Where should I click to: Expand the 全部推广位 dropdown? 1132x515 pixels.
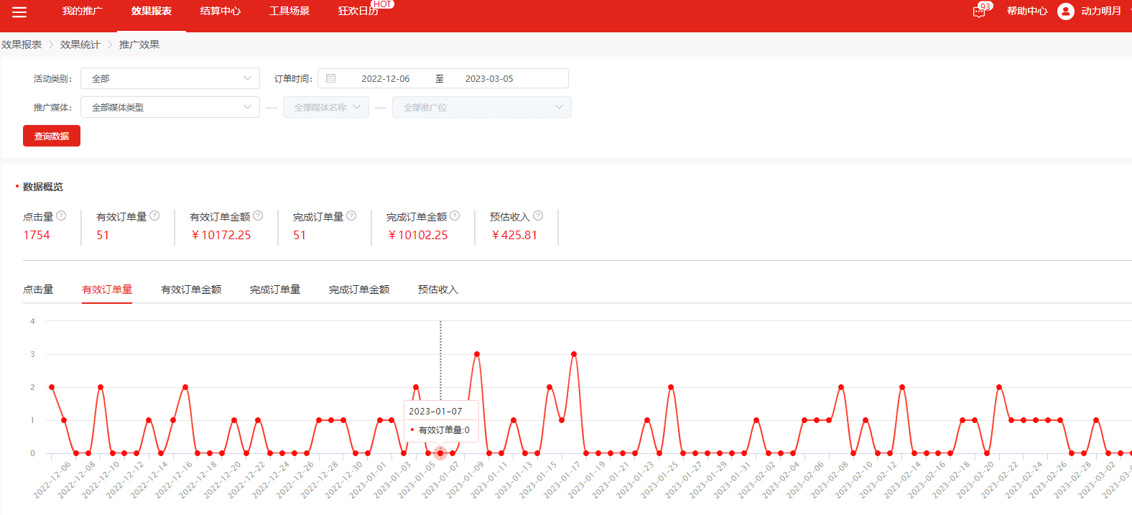481,107
